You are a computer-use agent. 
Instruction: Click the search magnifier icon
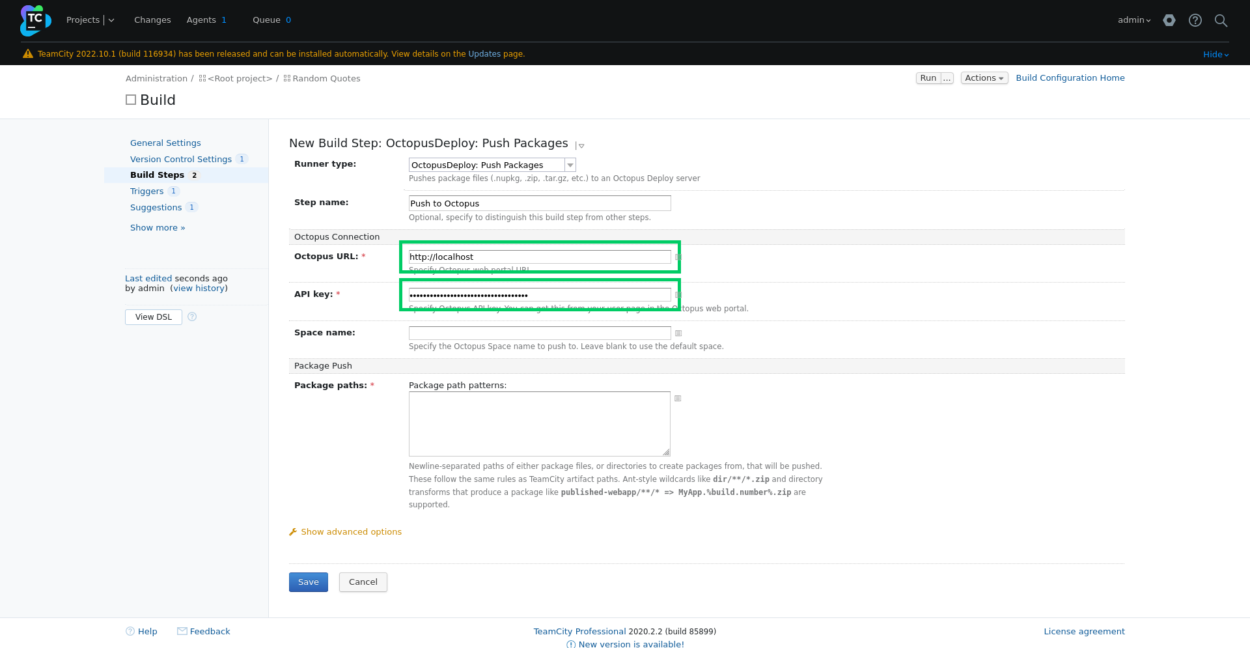(x=1221, y=20)
